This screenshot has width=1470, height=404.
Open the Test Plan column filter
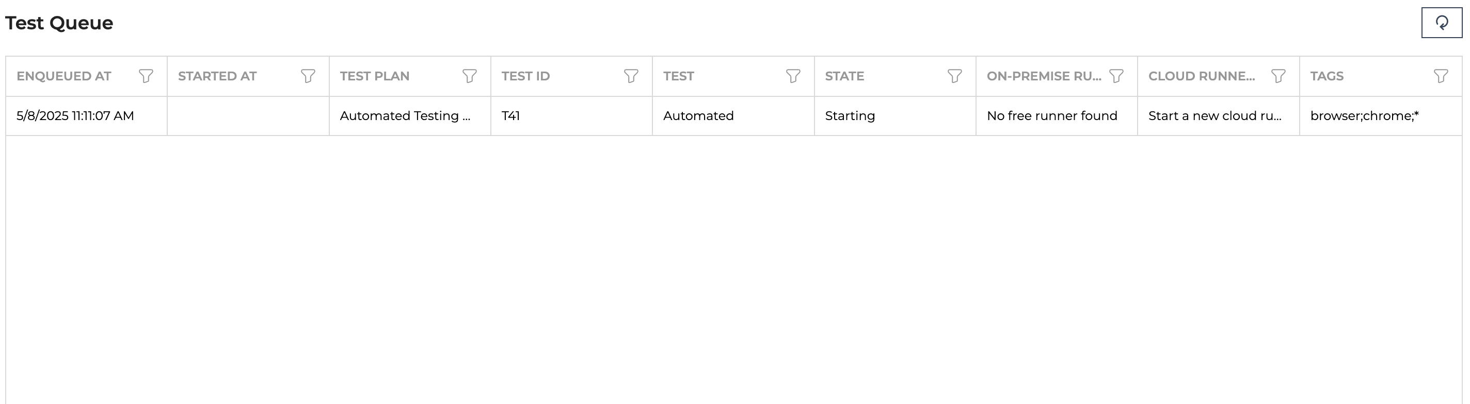coord(470,76)
